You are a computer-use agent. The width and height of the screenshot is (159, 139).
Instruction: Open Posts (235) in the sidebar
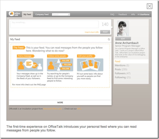[121, 69]
